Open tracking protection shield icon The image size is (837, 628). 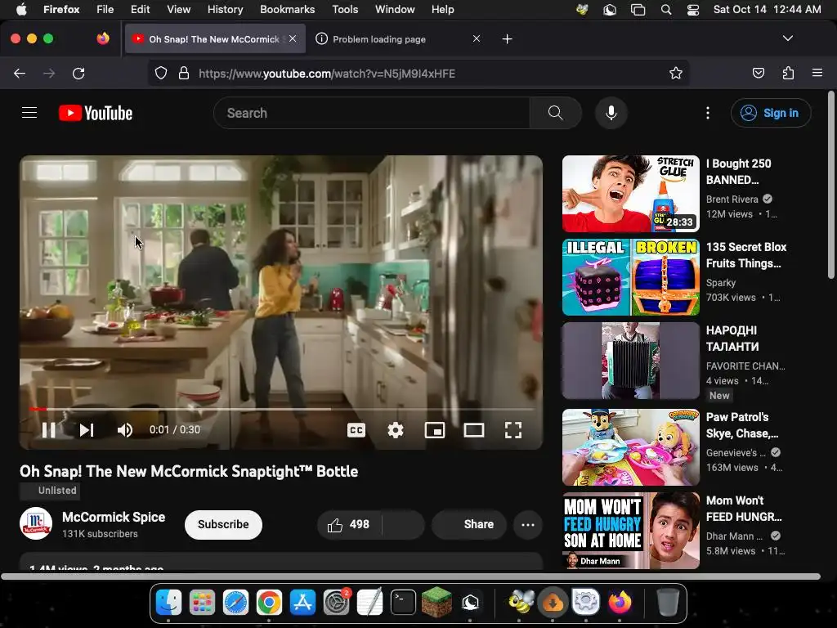coord(161,73)
